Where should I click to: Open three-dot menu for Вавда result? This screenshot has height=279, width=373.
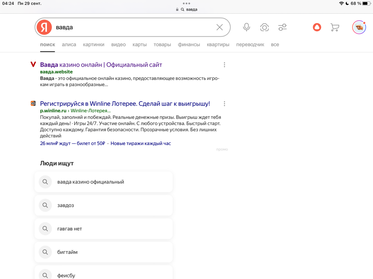pyautogui.click(x=224, y=65)
